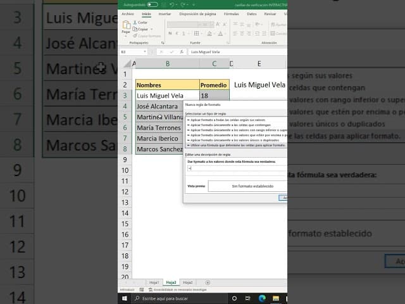Click the Undo arrow in title bar

coord(171,4)
